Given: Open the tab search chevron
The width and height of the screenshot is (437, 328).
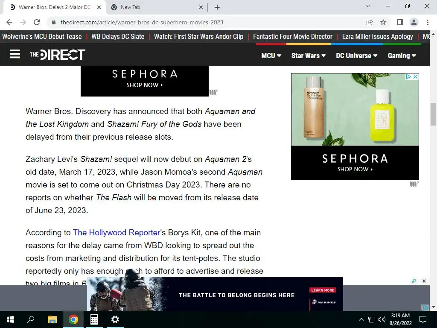Looking at the screenshot, I should [368, 6].
